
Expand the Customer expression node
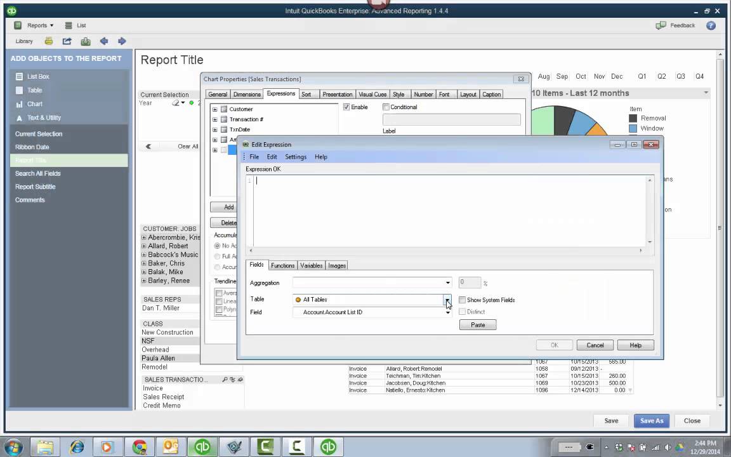pos(215,109)
